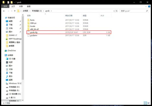Select 此电脑 in the navigation pane
The width and height of the screenshot is (152, 106).
click(x=10, y=55)
